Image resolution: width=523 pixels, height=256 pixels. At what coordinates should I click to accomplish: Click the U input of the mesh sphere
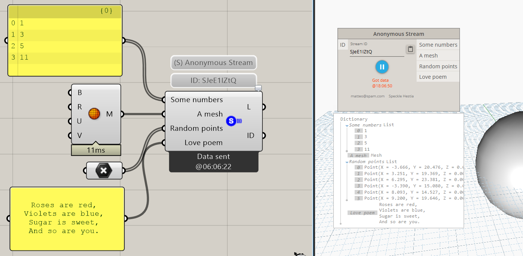coord(80,121)
